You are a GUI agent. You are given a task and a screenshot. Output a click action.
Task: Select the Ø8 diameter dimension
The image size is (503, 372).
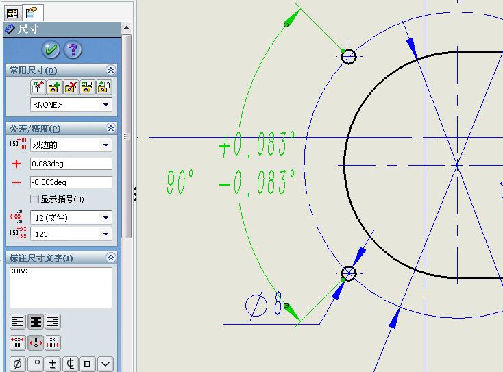point(264,304)
